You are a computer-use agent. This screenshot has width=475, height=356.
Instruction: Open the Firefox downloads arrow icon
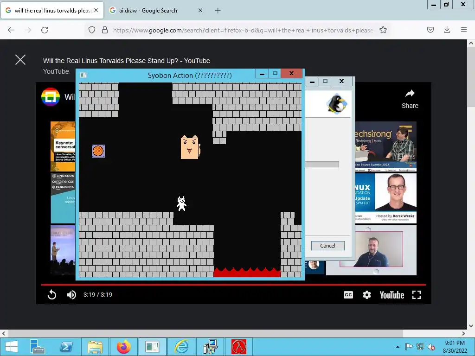(x=447, y=30)
